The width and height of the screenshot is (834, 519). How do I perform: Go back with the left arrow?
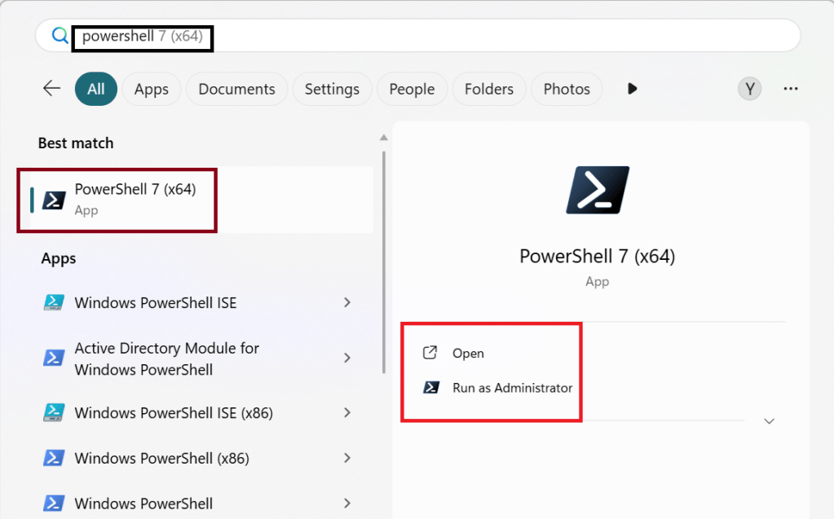pyautogui.click(x=51, y=88)
